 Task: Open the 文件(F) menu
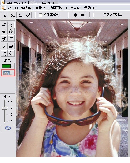tap(12, 8)
